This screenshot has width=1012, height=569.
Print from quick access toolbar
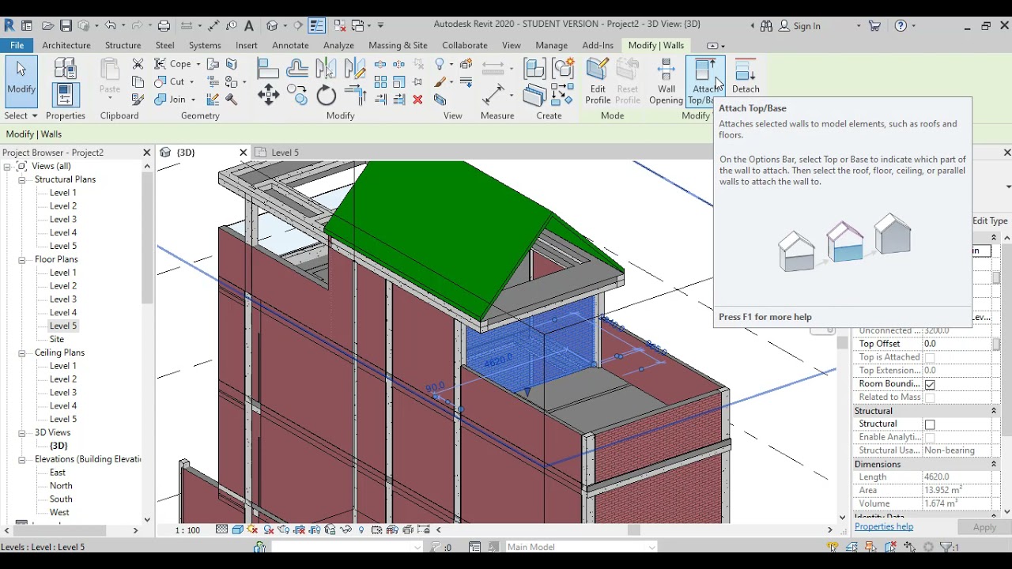point(164,26)
